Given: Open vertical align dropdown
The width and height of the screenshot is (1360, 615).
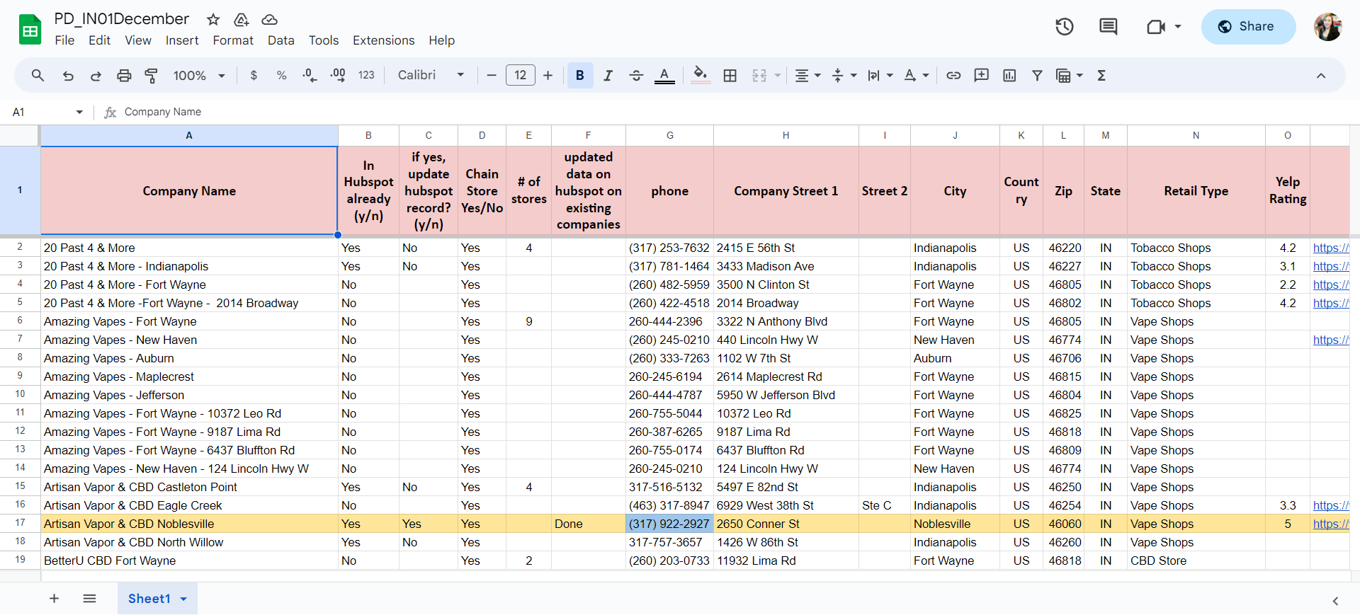Looking at the screenshot, I should click(844, 75).
